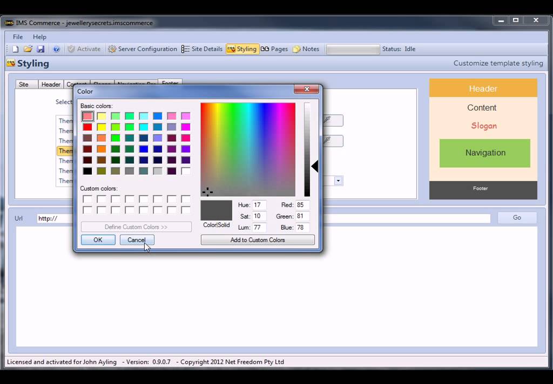Select the bright green basic color swatch
553x384 pixels.
tap(116, 138)
